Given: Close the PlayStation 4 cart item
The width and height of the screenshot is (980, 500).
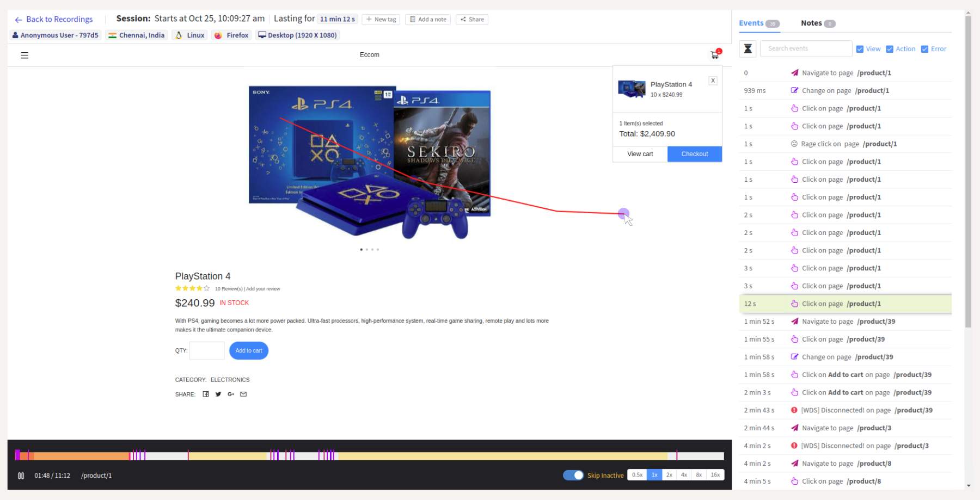Looking at the screenshot, I should [713, 81].
